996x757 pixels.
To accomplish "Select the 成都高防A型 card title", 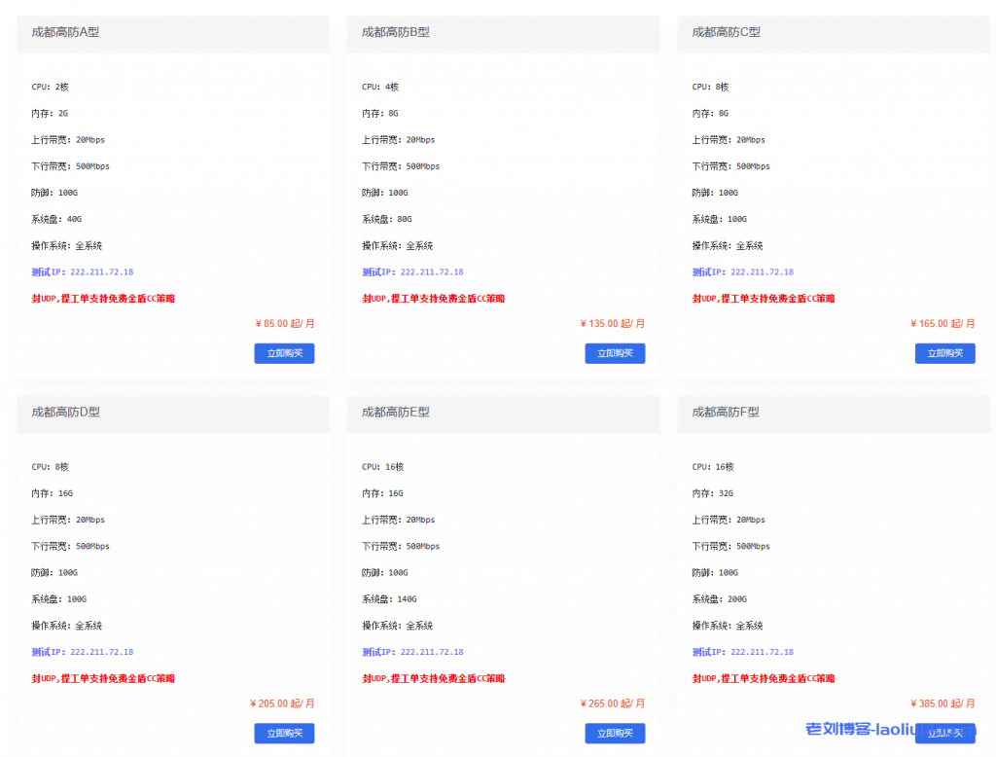I will tap(65, 32).
